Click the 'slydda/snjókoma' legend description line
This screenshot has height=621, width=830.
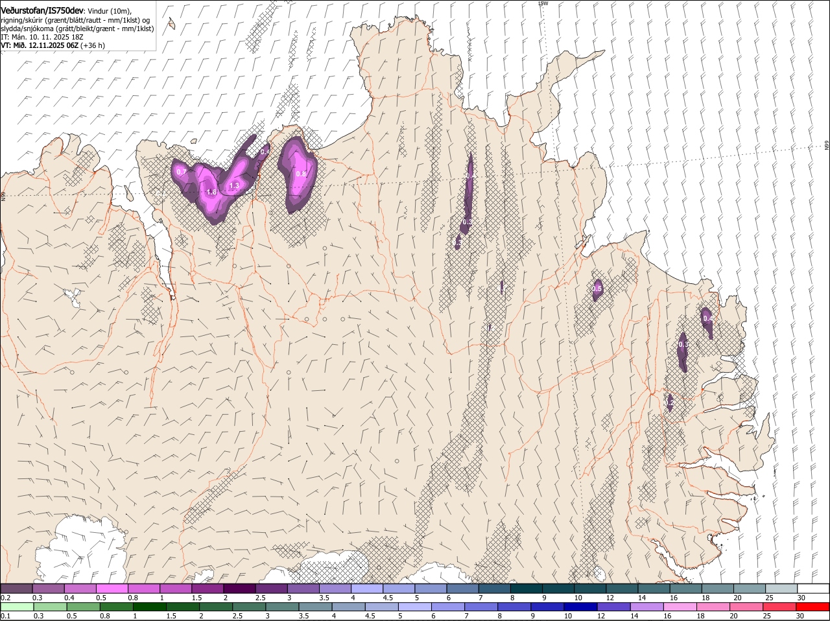77,29
